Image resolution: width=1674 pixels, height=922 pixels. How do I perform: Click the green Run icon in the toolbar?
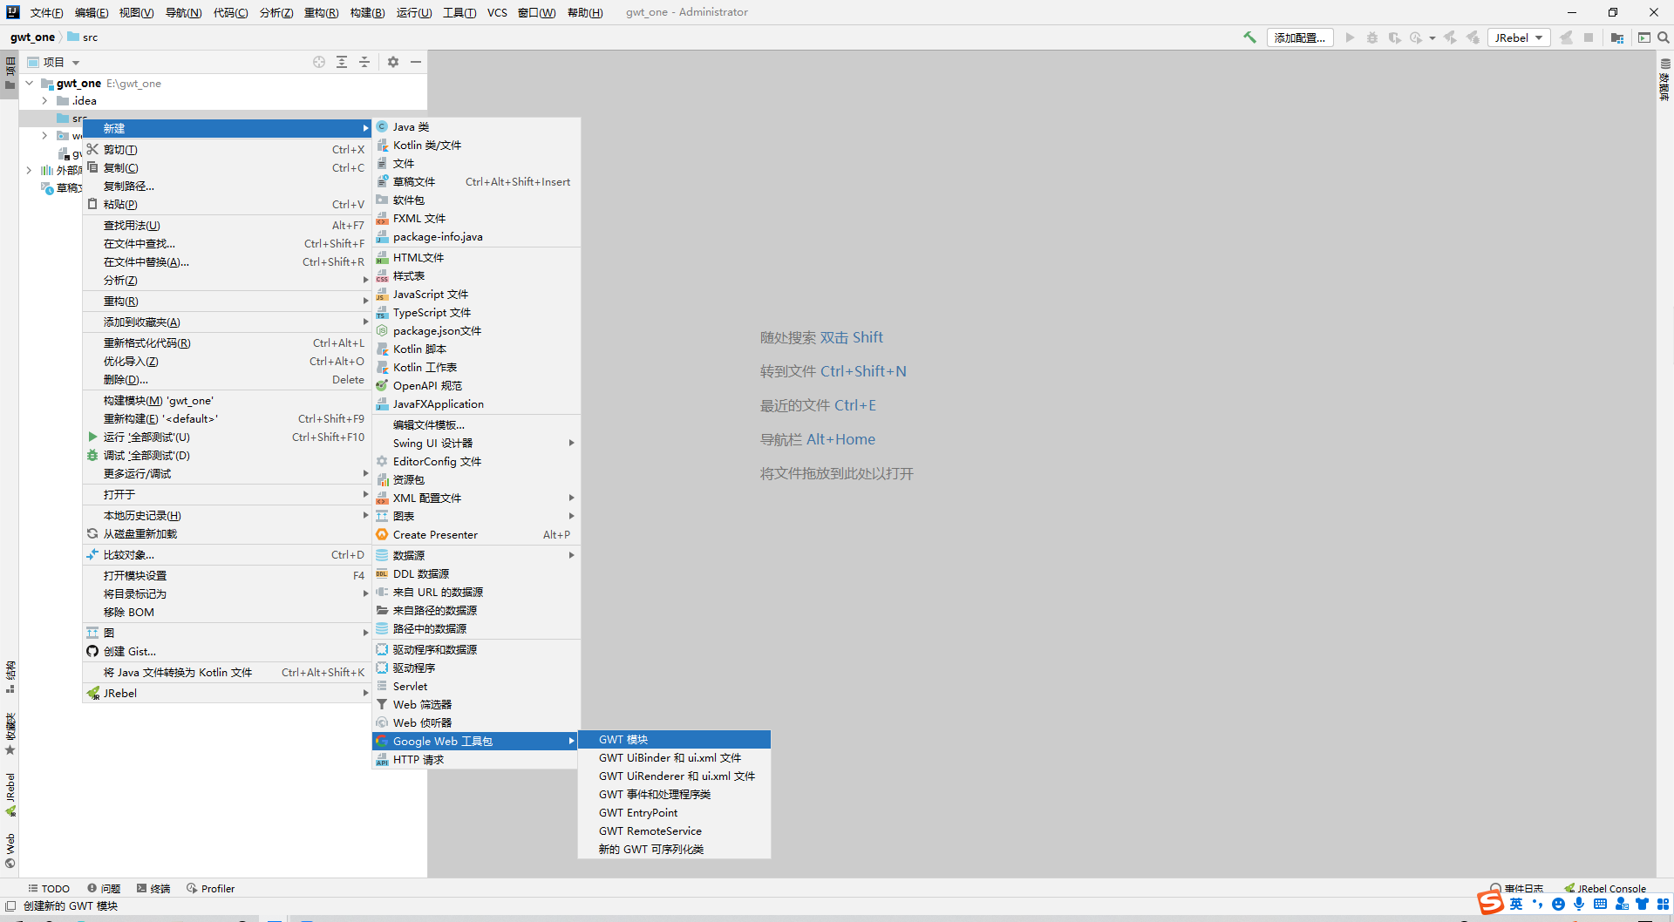[x=1351, y=37]
